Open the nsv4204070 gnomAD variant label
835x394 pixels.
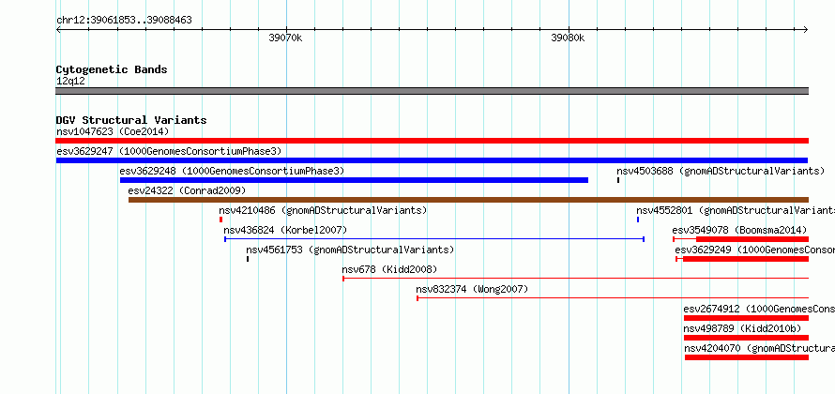759,348
